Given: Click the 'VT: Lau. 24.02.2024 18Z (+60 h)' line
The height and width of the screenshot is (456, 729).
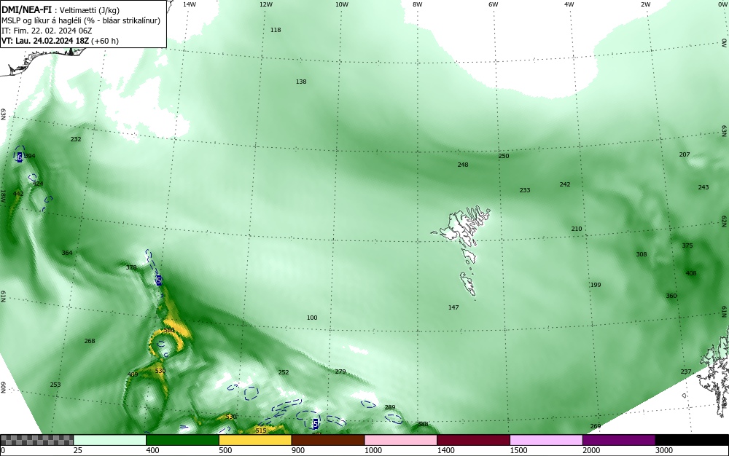Looking at the screenshot, I should (60, 41).
